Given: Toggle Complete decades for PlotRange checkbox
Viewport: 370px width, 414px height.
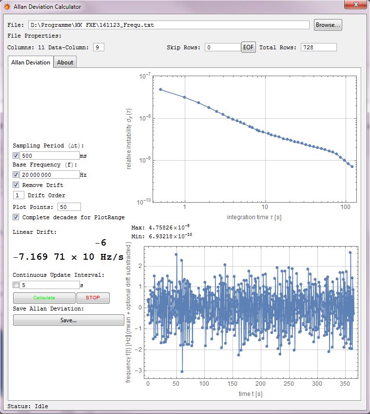Looking at the screenshot, I should 16,217.
